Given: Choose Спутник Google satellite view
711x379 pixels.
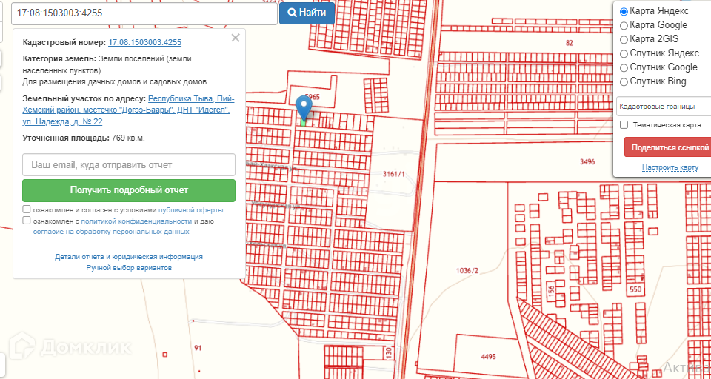Looking at the screenshot, I should [624, 67].
